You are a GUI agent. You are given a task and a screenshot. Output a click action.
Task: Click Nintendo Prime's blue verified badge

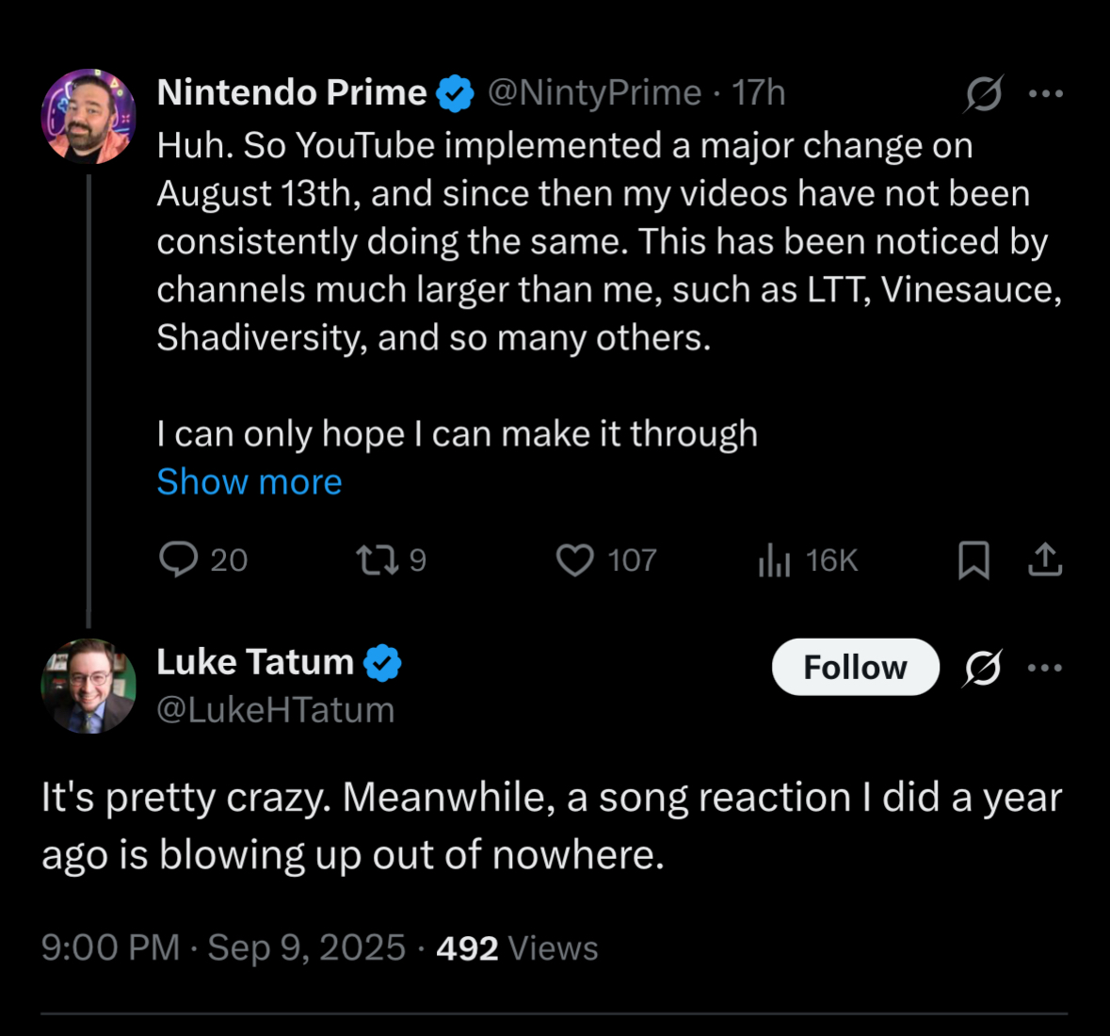tap(456, 93)
